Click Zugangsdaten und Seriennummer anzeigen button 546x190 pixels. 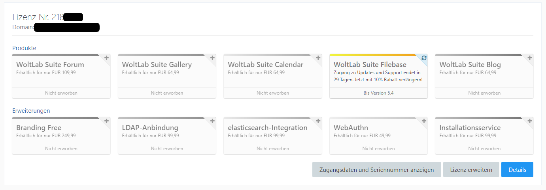376,170
